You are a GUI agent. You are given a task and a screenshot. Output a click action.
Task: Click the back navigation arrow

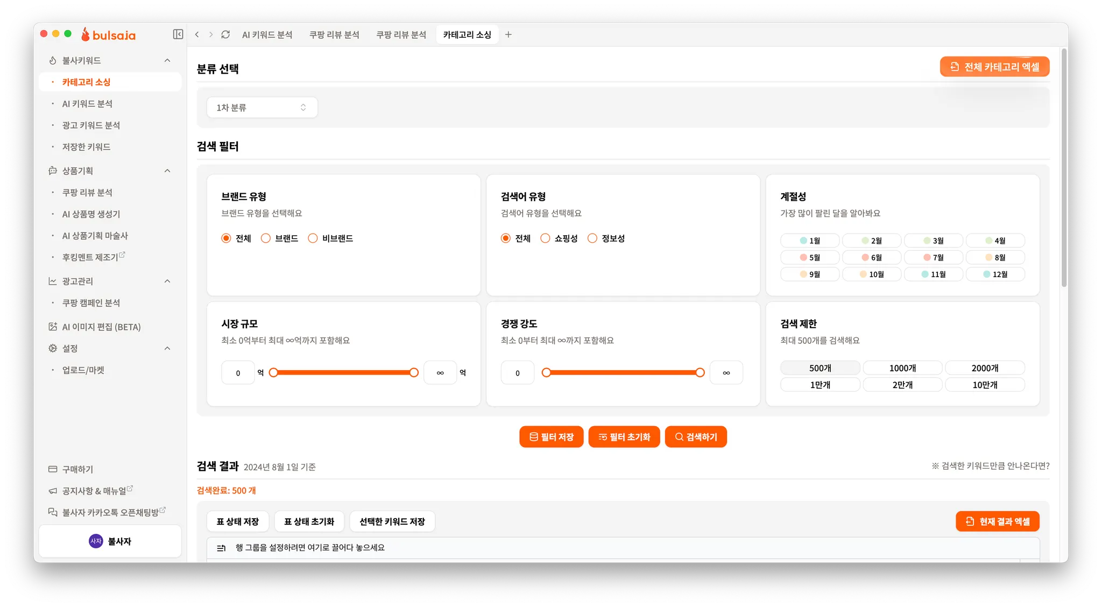tap(197, 34)
